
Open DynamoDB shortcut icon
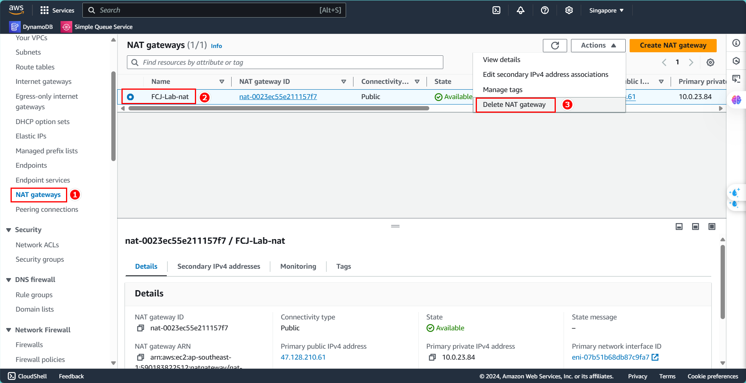coord(14,27)
